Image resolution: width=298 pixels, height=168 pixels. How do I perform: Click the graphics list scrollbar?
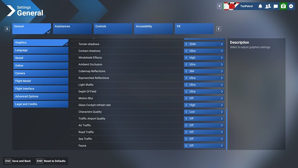(226, 129)
